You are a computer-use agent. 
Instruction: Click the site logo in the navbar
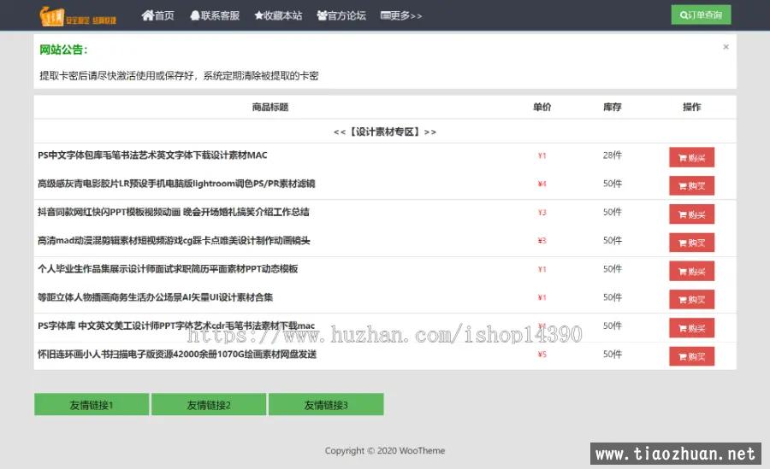[78, 15]
